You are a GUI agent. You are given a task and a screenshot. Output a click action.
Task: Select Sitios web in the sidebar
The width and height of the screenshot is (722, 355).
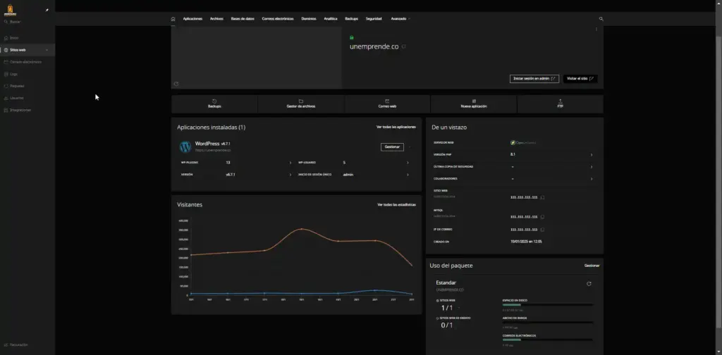[x=27, y=50]
